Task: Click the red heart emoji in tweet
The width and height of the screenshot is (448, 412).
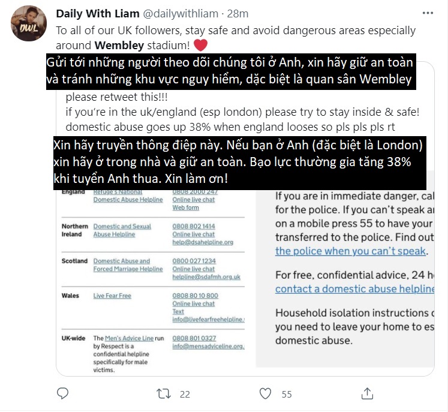Action: coord(200,45)
